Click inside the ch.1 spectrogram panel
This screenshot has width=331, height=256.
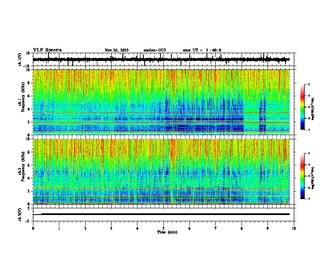pos(161,102)
